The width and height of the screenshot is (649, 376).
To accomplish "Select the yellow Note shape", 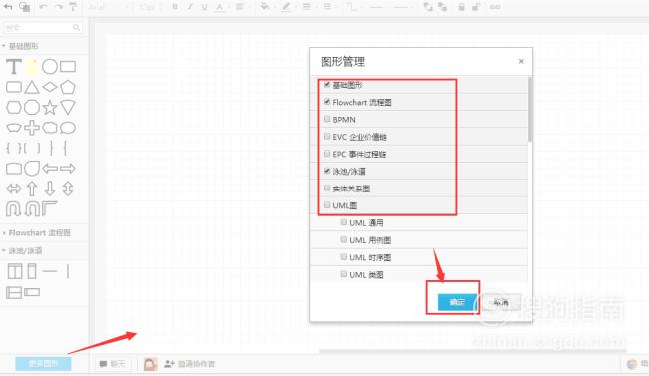I will [32, 67].
